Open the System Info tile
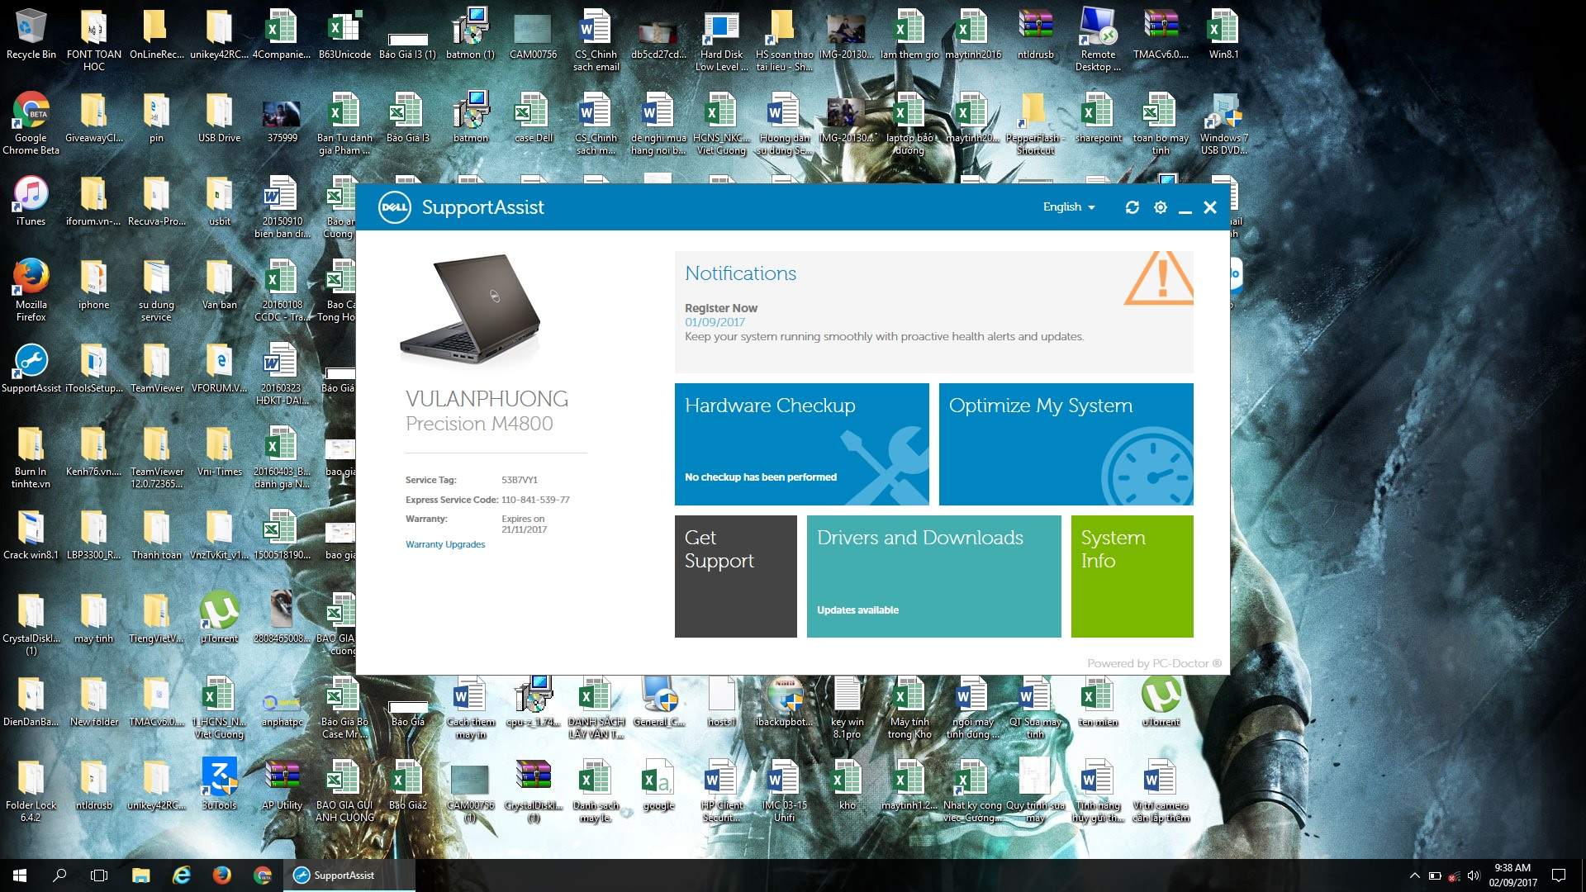 (1132, 576)
